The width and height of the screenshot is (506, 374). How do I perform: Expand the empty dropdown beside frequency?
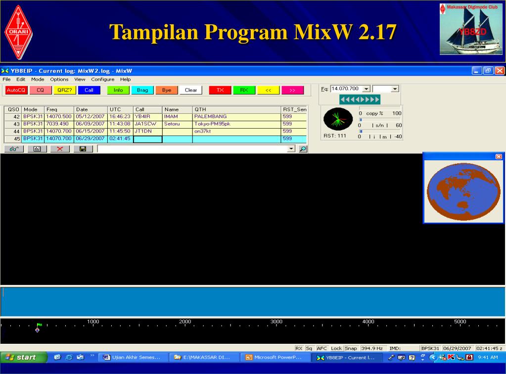tap(395, 89)
